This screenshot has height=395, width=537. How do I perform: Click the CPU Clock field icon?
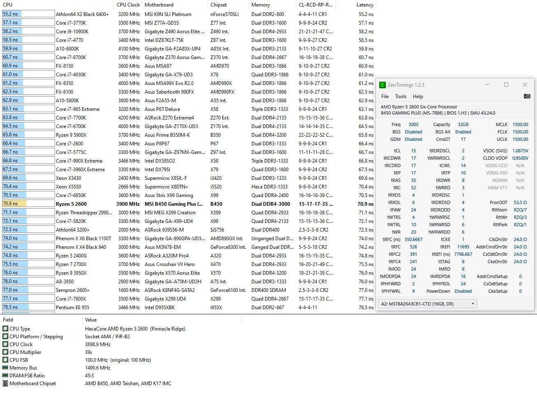[x=5, y=344]
